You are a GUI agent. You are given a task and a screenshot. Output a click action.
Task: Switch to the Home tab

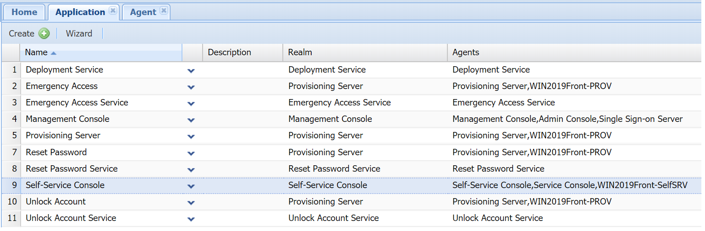point(24,12)
